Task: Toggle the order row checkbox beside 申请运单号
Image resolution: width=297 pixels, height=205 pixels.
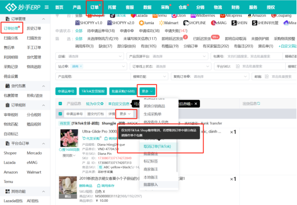Action: [60, 114]
